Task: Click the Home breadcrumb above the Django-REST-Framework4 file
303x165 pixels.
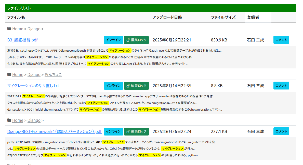Action: tap(18, 120)
